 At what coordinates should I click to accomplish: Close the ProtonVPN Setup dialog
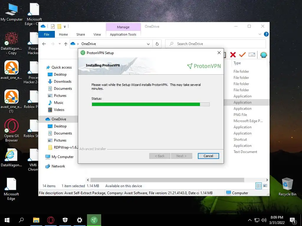coord(219,53)
